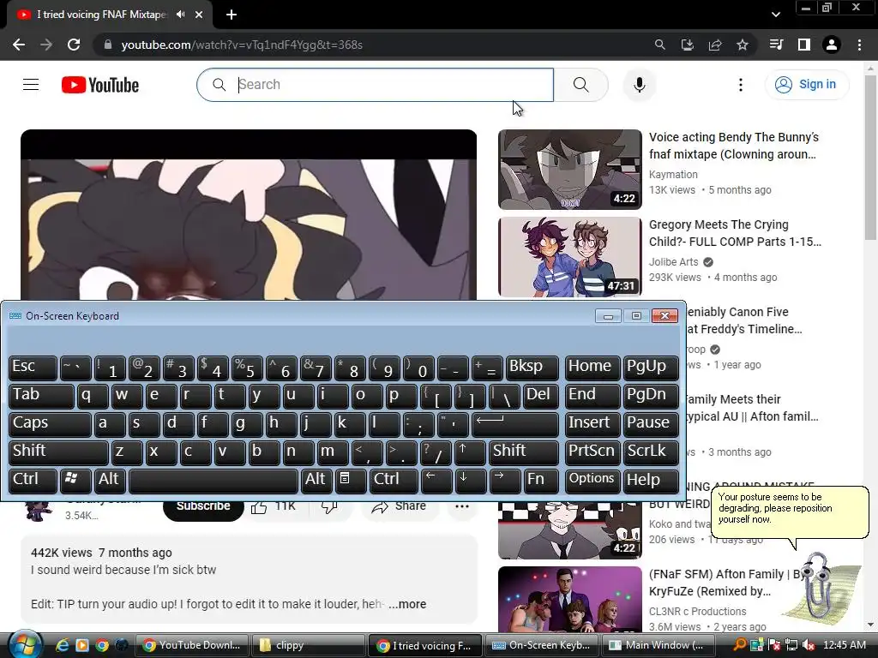The height and width of the screenshot is (658, 878).
Task: Close the current tab with its X button
Action: click(199, 15)
